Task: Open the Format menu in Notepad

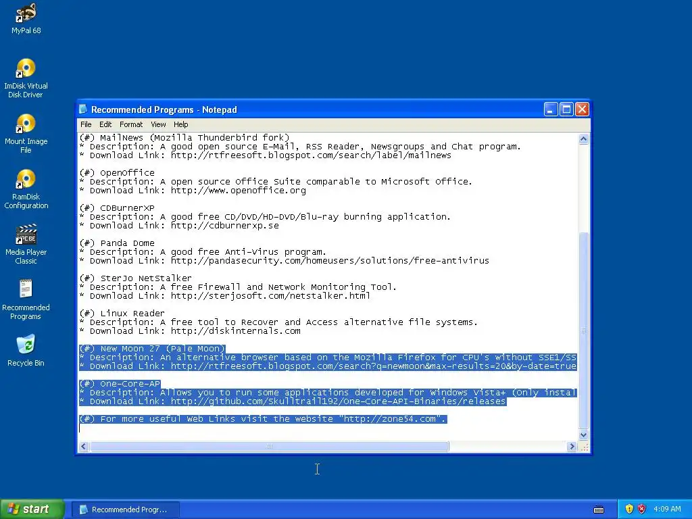Action: coord(131,124)
